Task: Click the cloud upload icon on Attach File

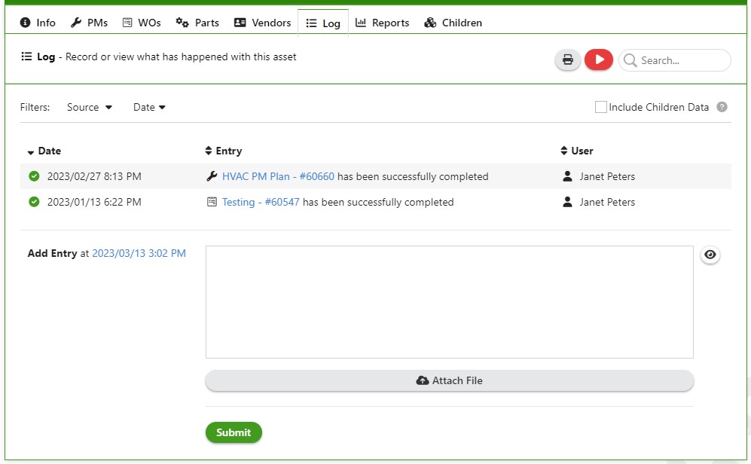Action: point(423,380)
